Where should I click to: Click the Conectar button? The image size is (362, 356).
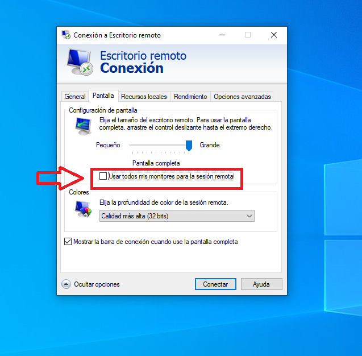215,284
